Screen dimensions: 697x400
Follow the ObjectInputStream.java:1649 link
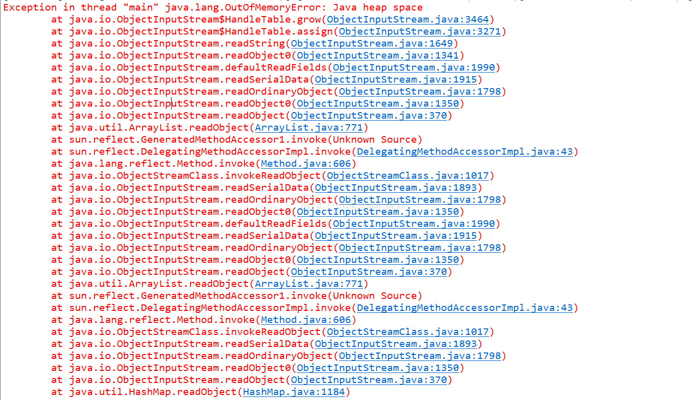(371, 44)
